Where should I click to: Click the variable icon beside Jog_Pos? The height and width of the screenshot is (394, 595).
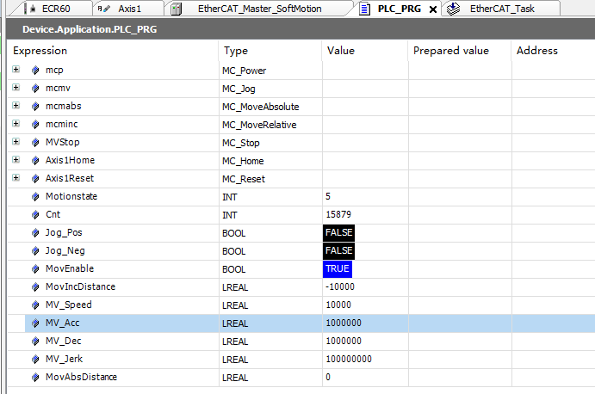click(35, 233)
